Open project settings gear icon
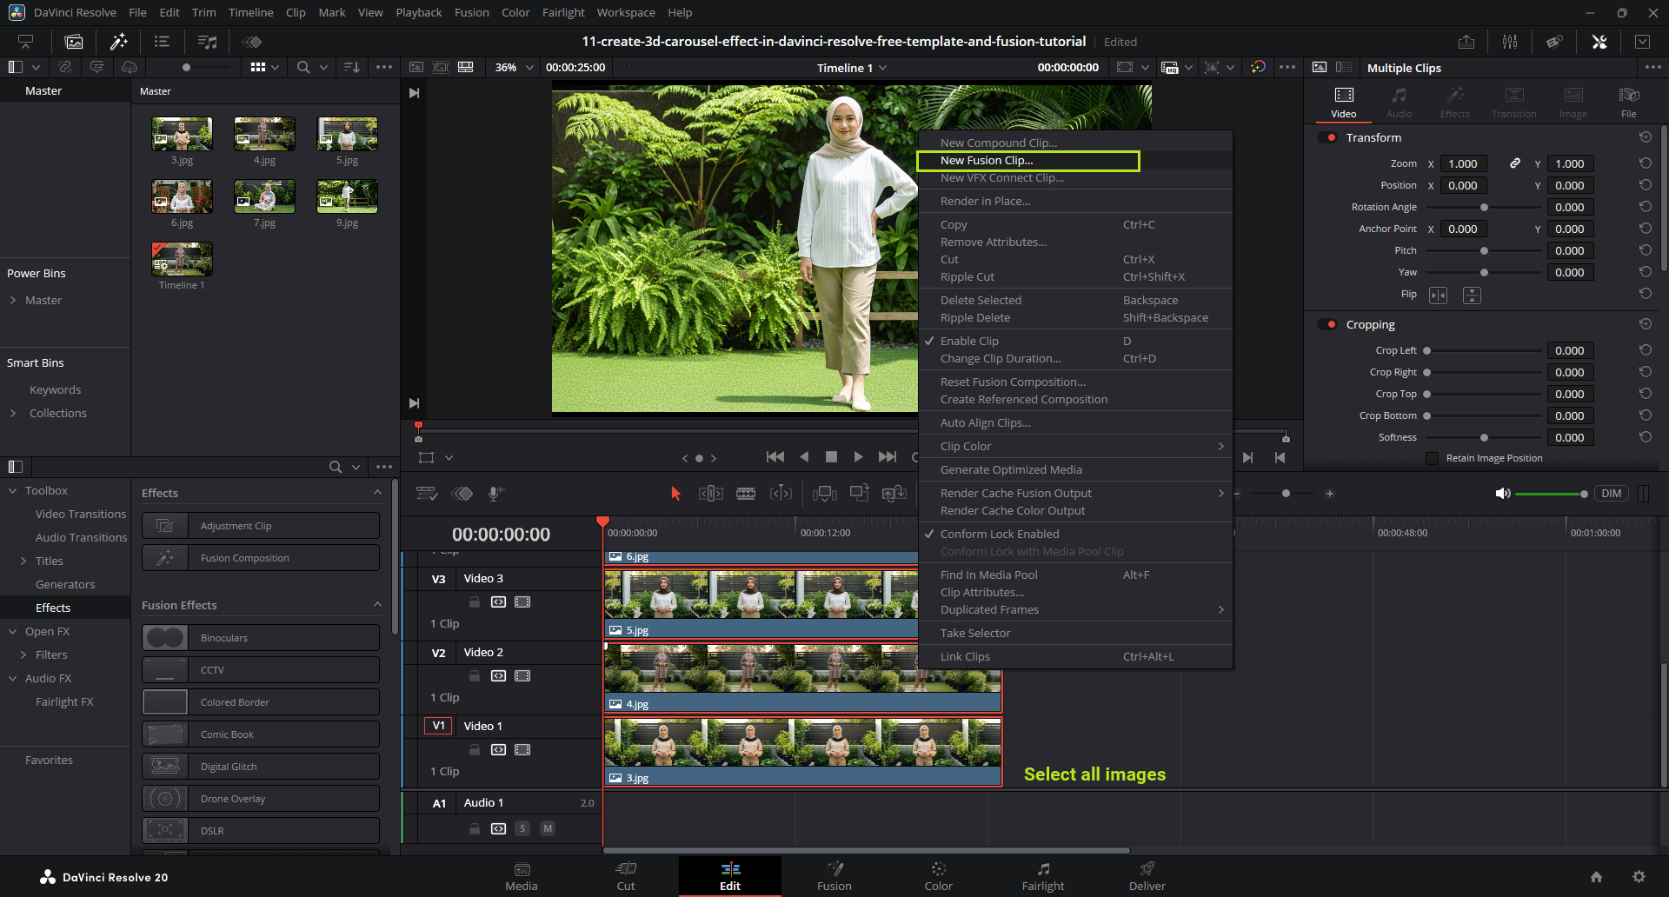 [x=1639, y=877]
